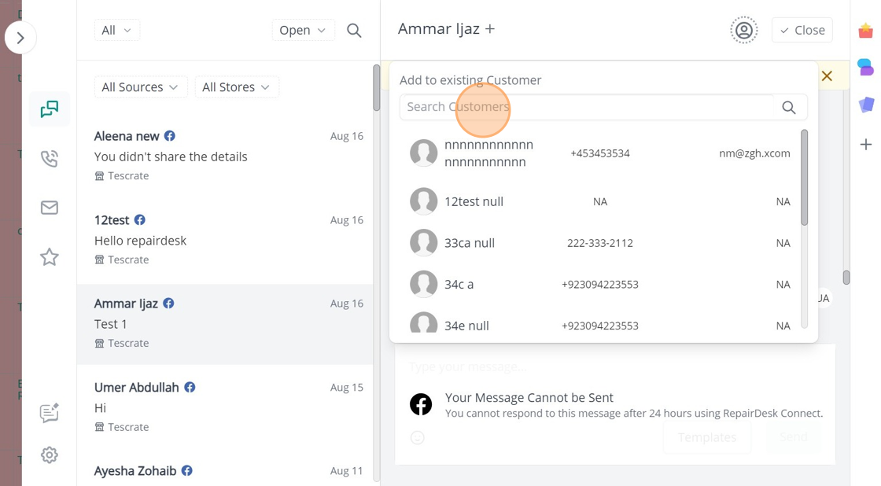Click avatar of nnnnnnnnnnnn customer

tap(424, 153)
